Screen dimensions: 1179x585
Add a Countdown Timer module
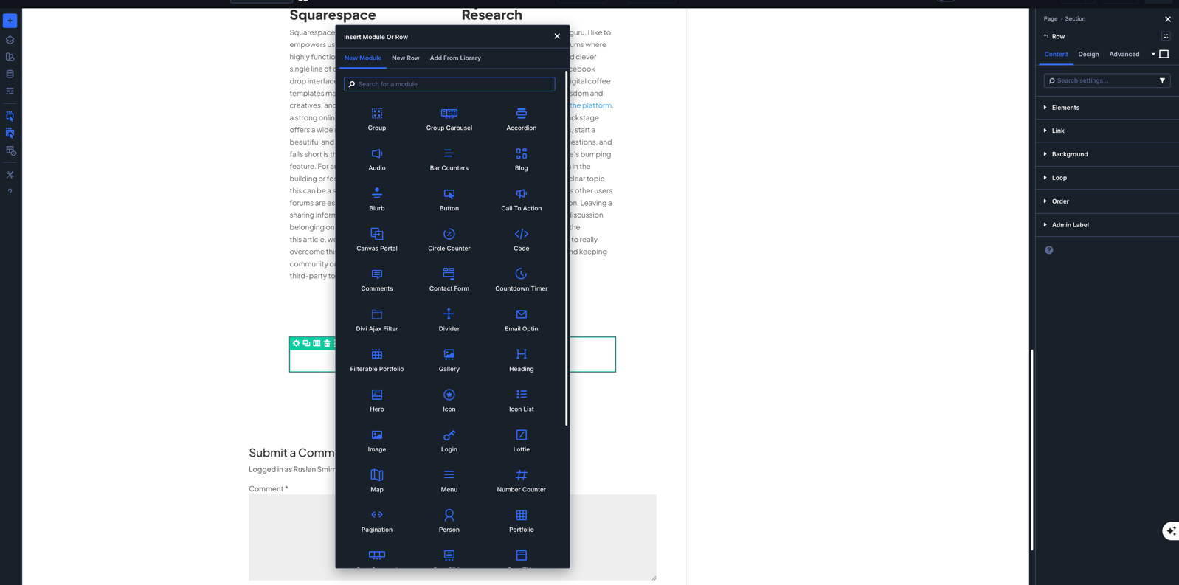coord(521,280)
